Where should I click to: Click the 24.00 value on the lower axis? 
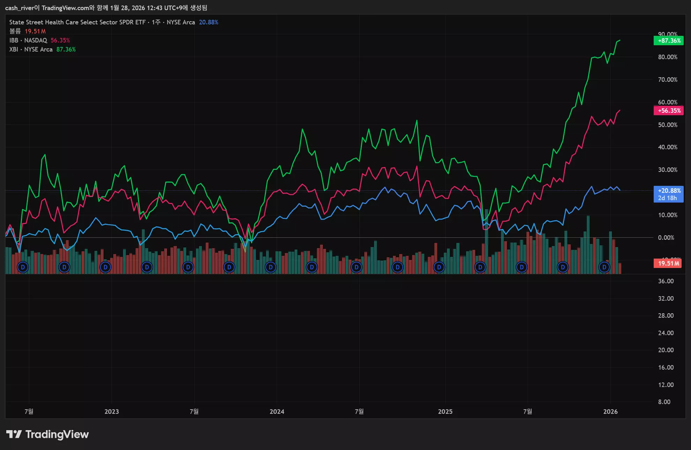[666, 333]
